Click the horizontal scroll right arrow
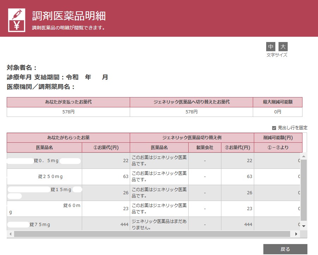Image resolution: width=318 pixels, height=255 pixels. click(296, 234)
